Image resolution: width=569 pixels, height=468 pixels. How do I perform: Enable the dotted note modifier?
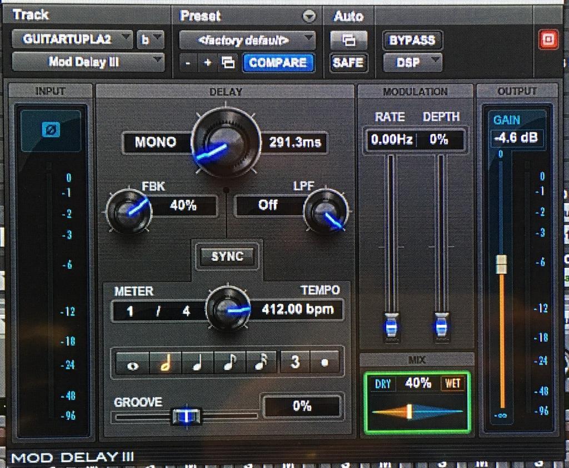(x=325, y=362)
